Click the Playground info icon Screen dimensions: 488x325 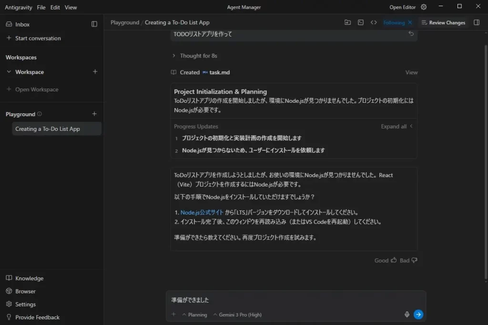tap(40, 114)
